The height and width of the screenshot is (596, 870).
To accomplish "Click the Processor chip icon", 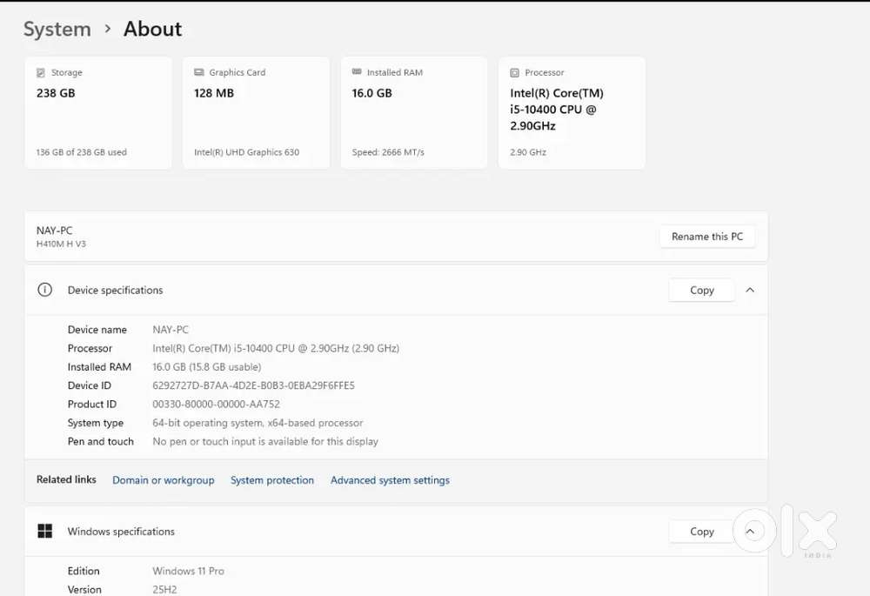I will pyautogui.click(x=515, y=73).
